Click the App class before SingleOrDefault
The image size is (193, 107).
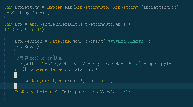pyautogui.click(x=33, y=24)
